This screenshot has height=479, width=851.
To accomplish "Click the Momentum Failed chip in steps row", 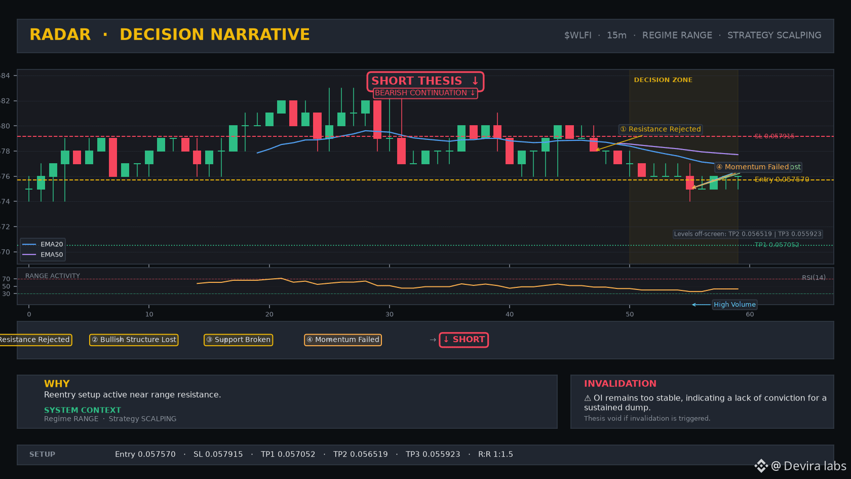I will 342,340.
